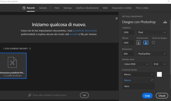The height and width of the screenshot is (101, 171).
Task: Click the Crea button
Action: coord(147,96)
